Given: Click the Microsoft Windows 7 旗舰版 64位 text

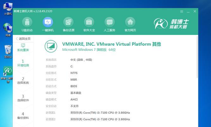Looking at the screenshot, I should point(89,50).
